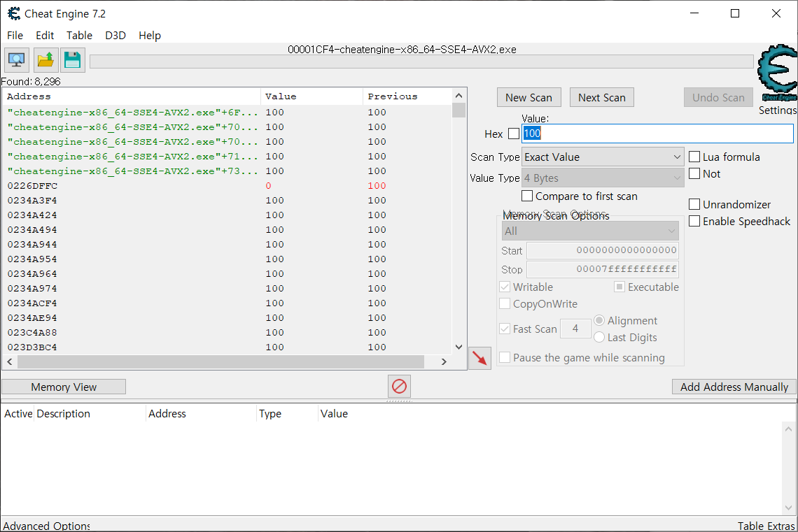
Task: Add selected addresses with the red arrow
Action: coord(480,358)
